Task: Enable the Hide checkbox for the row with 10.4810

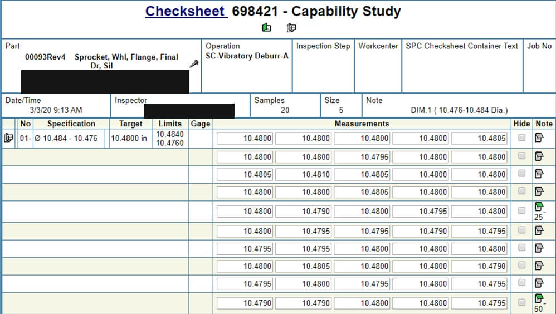Action: [522, 174]
